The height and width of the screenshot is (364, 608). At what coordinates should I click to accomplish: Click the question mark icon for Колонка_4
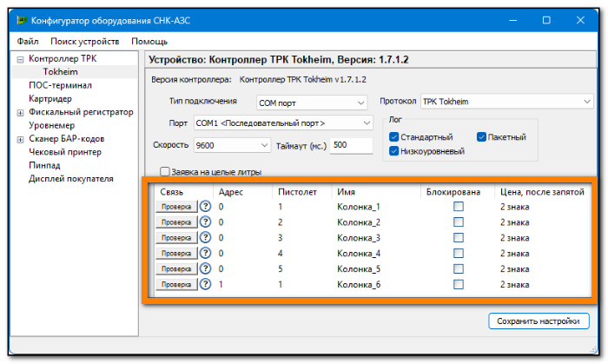[x=205, y=253]
